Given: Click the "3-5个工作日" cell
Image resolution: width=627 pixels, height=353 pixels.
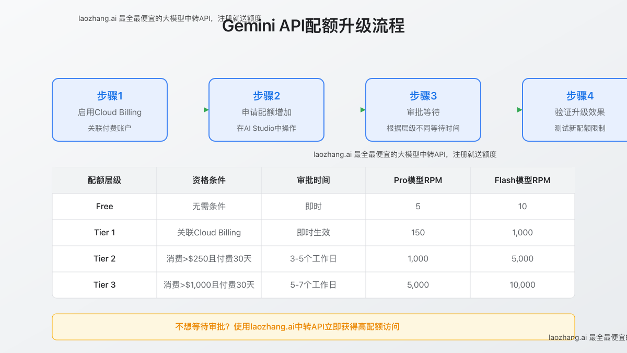Looking at the screenshot, I should pyautogui.click(x=313, y=259).
